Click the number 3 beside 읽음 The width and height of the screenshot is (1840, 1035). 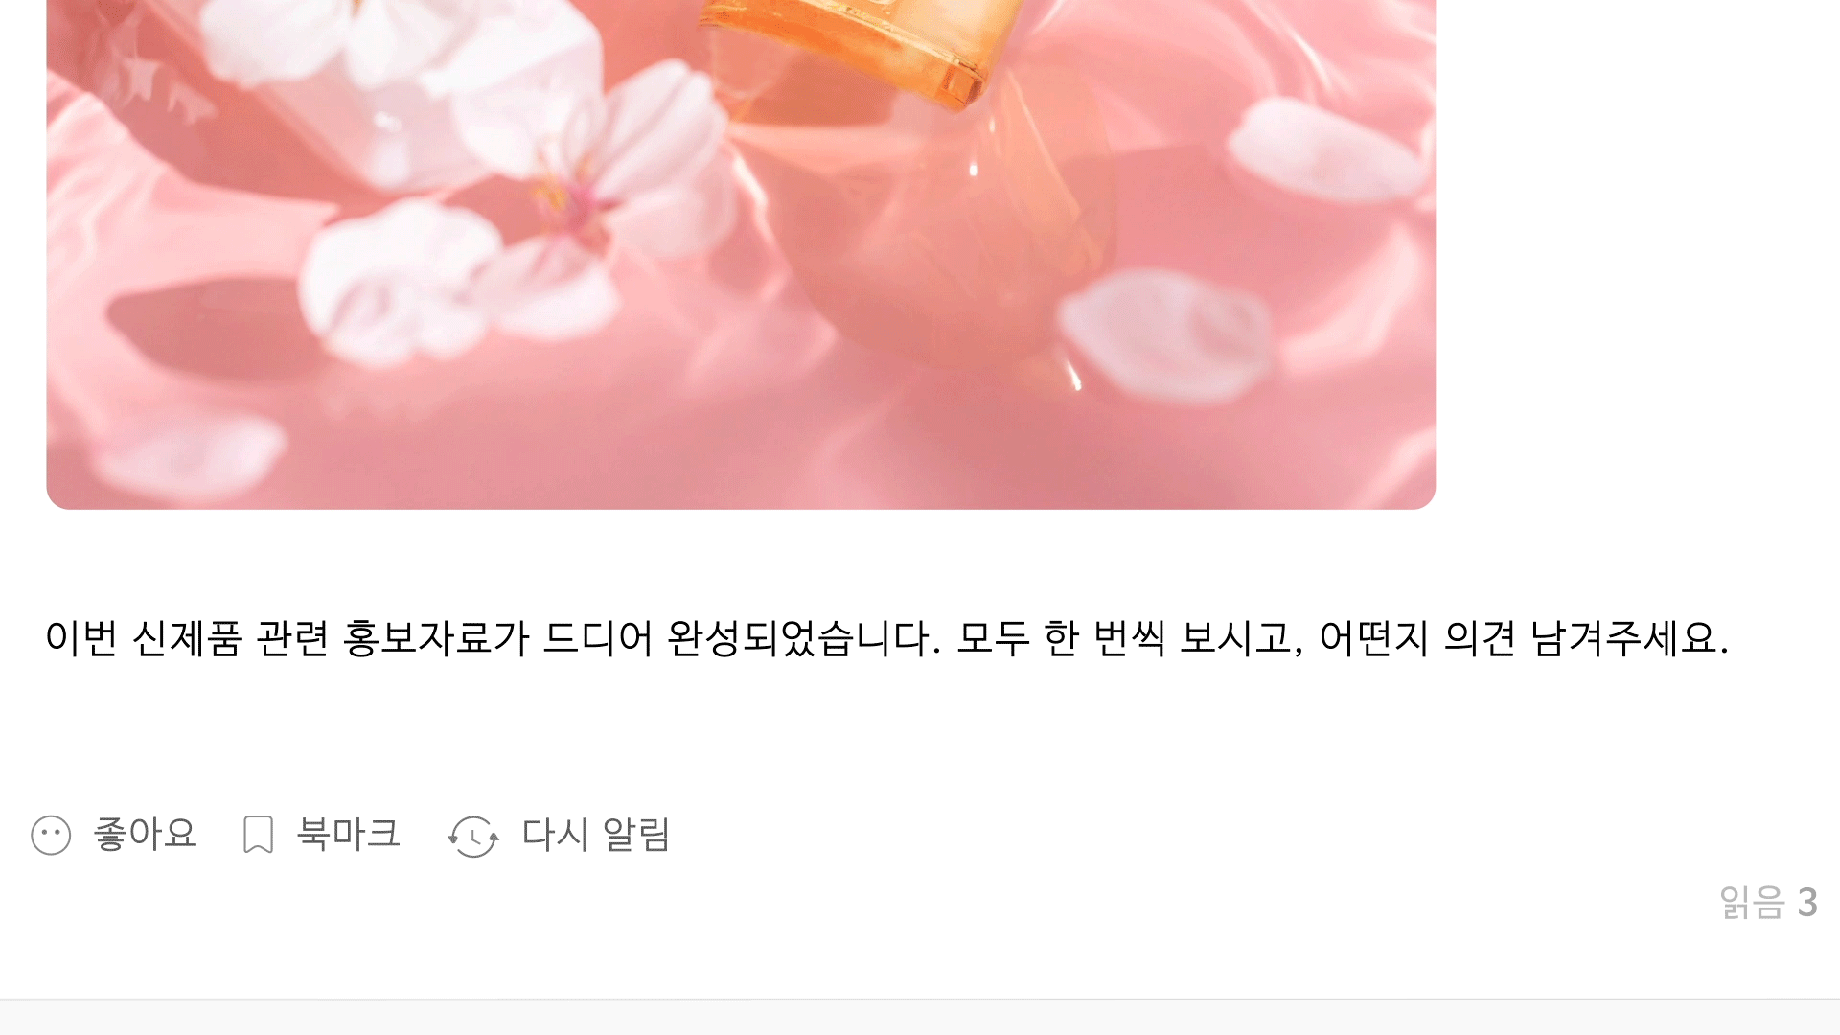[x=1807, y=903]
